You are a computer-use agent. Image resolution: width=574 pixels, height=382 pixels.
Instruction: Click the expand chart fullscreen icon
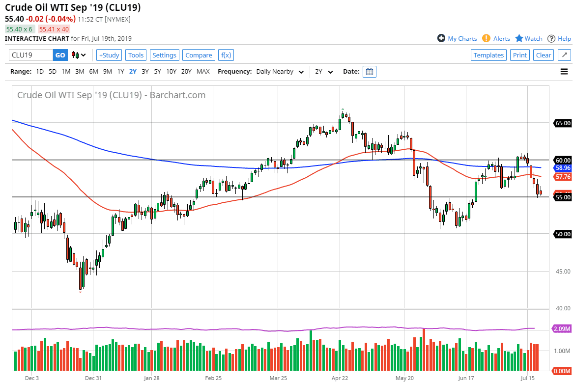pos(564,55)
